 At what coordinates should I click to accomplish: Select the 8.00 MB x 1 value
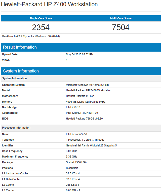pos(73,190)
